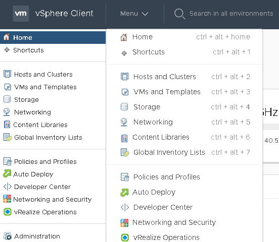The width and height of the screenshot is (279, 242).
Task: Click the green Auto Deploy arrow icon in menu
Action: tap(124, 193)
